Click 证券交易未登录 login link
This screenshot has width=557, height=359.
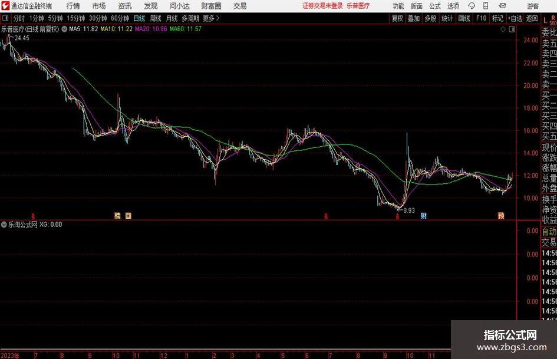(322, 6)
